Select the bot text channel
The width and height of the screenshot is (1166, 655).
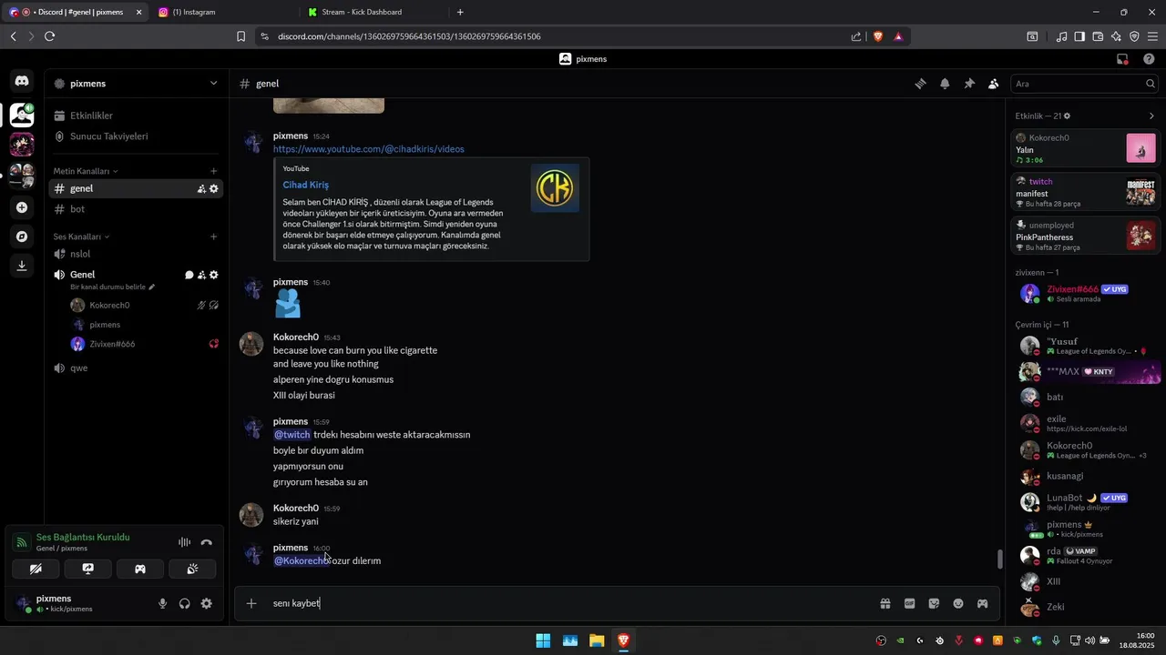[x=136, y=209]
